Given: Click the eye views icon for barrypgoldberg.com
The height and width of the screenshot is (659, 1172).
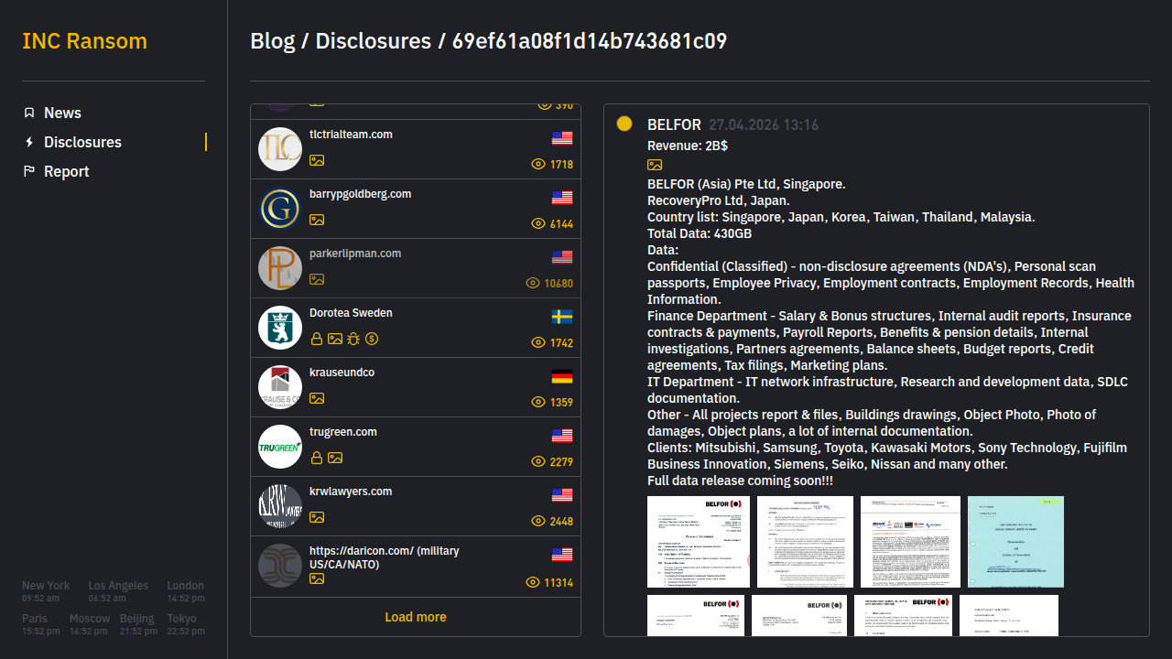Looking at the screenshot, I should coord(538,224).
